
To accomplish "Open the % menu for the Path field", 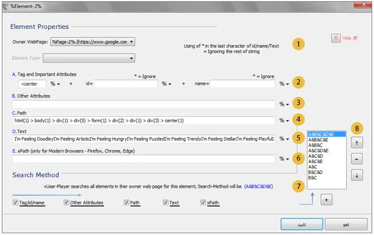I will [x=284, y=120].
